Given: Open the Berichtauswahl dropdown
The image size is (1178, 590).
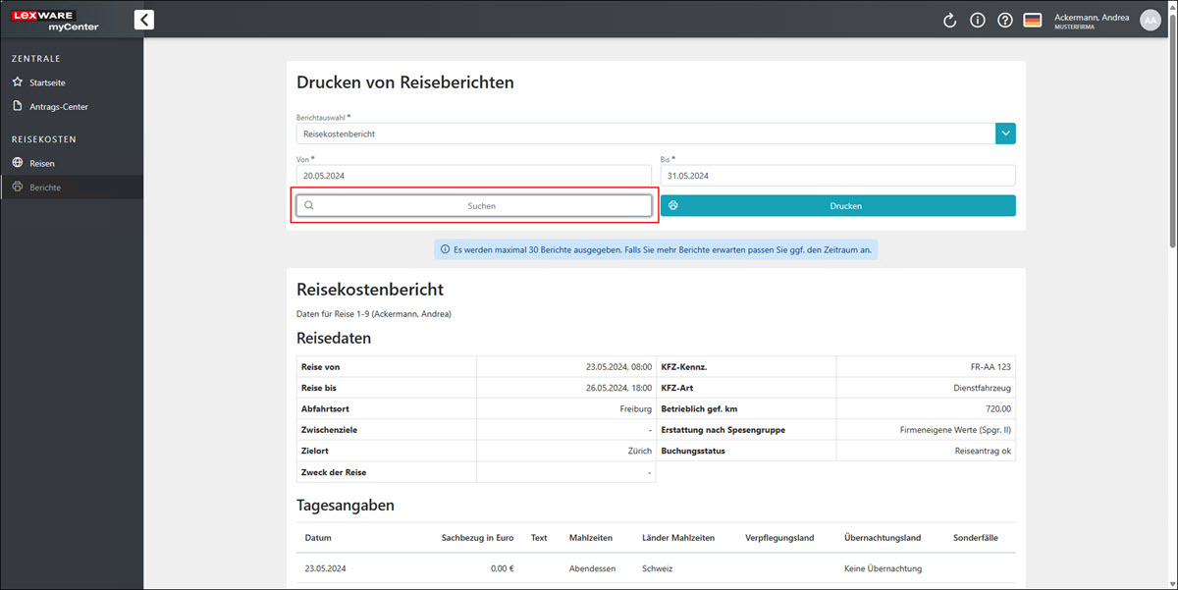Looking at the screenshot, I should click(1004, 133).
